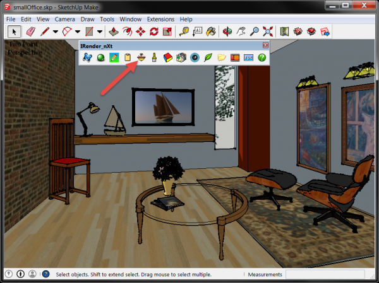Click the blue IRender nXt load icon
The width and height of the screenshot is (379, 283).
coord(87,57)
